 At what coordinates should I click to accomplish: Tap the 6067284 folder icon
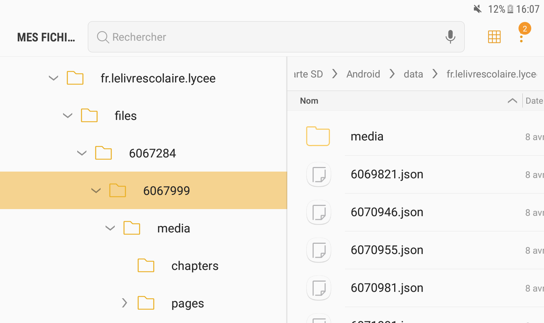(103, 153)
